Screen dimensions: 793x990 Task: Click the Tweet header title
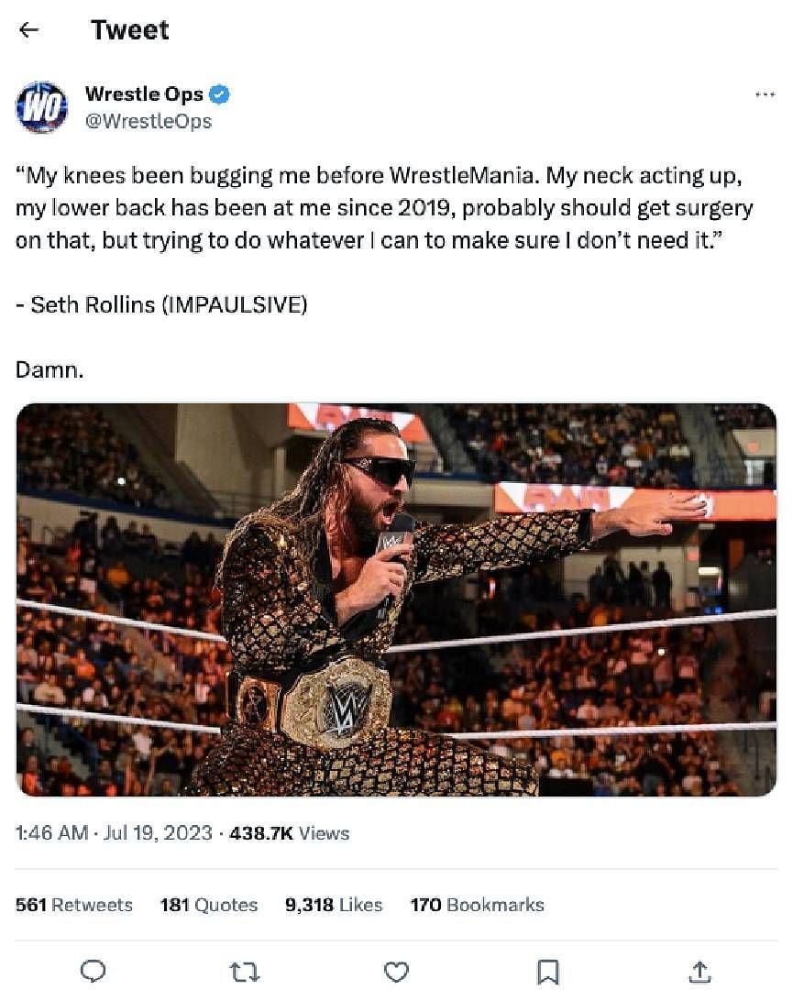point(130,29)
